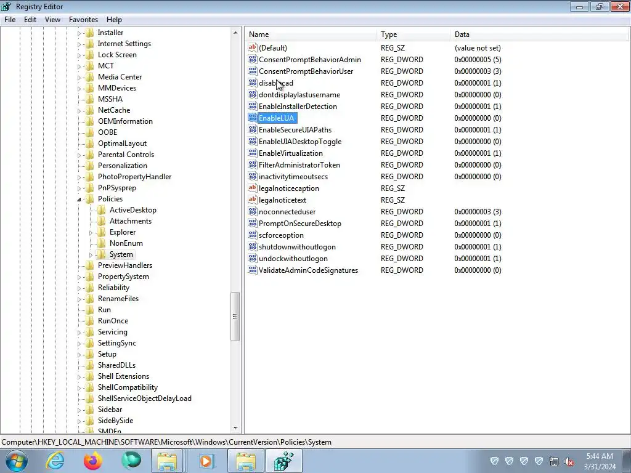Open Firefox from the taskbar
631x473 pixels.
92,461
